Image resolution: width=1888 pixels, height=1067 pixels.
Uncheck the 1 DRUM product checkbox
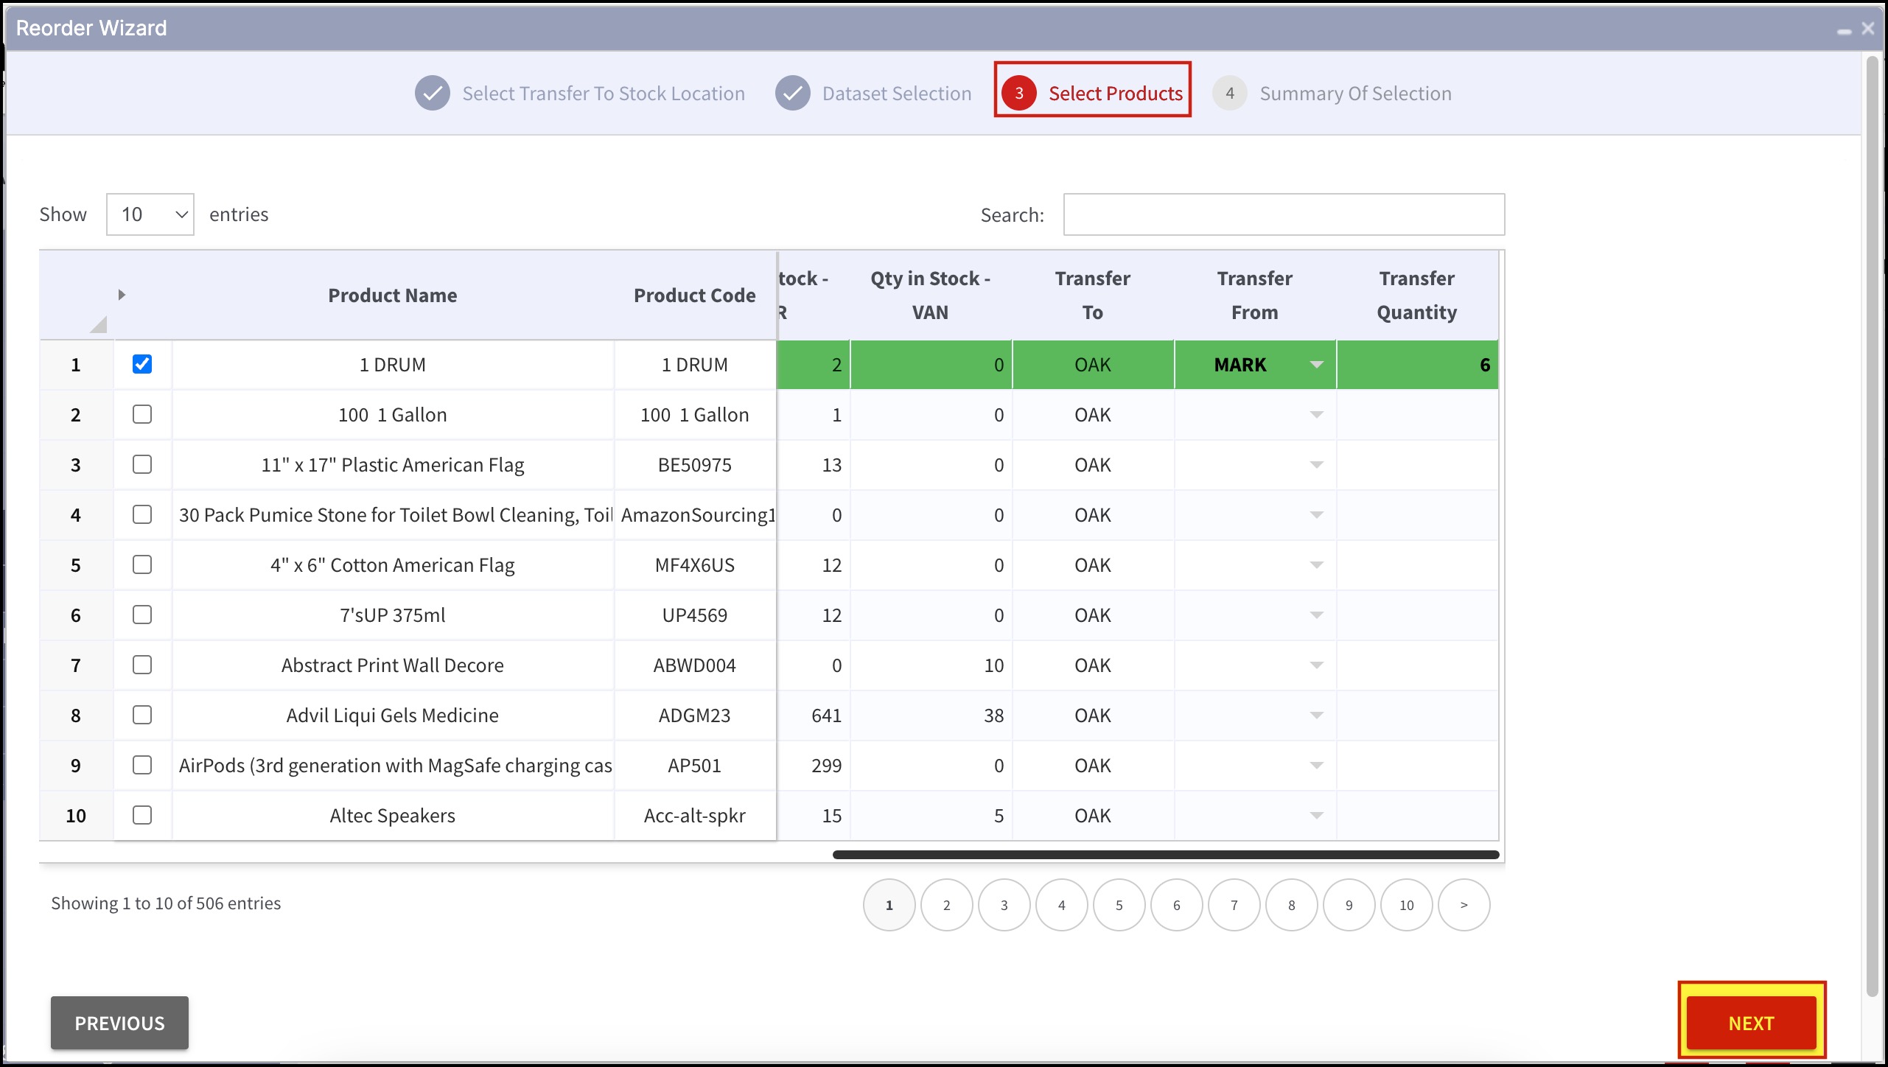pos(142,364)
